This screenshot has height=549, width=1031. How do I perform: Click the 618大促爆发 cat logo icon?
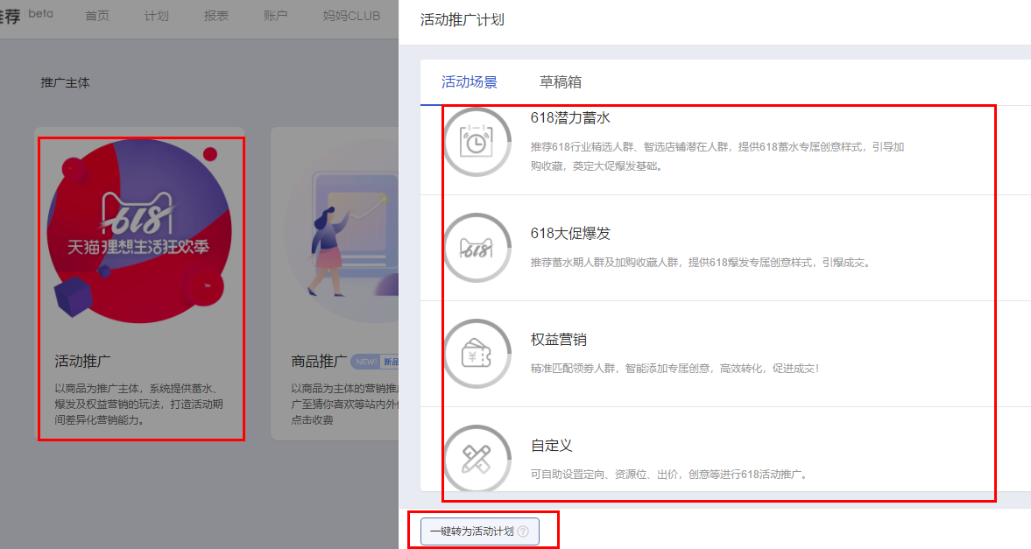pos(477,248)
